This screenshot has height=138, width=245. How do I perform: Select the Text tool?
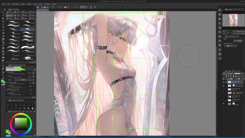(x=3, y=72)
